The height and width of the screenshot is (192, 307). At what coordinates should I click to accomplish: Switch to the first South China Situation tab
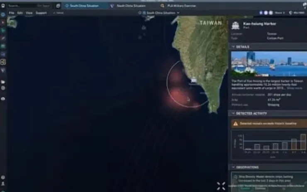[84, 6]
